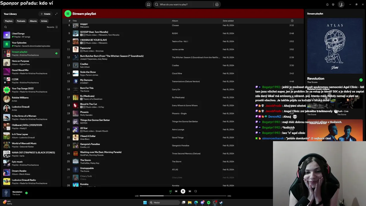Screen dimensions: 366x206
Task: Skip to next track
Action: click(190, 191)
